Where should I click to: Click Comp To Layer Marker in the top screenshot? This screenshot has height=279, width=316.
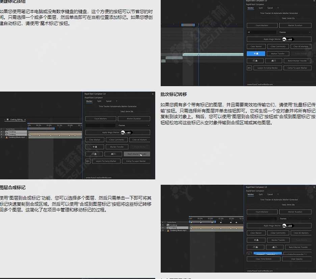(297, 68)
